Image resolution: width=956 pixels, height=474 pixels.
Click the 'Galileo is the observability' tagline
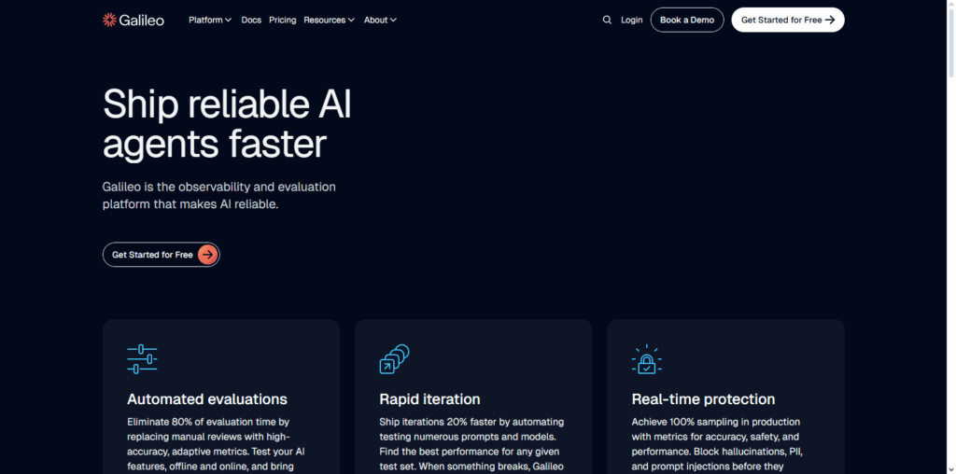point(218,196)
